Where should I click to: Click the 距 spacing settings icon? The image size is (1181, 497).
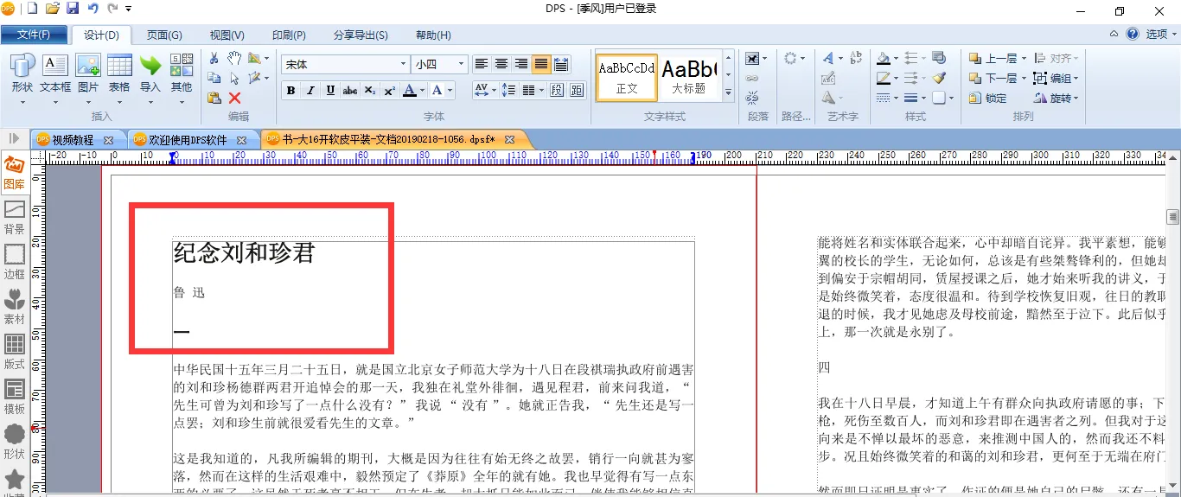pyautogui.click(x=577, y=90)
